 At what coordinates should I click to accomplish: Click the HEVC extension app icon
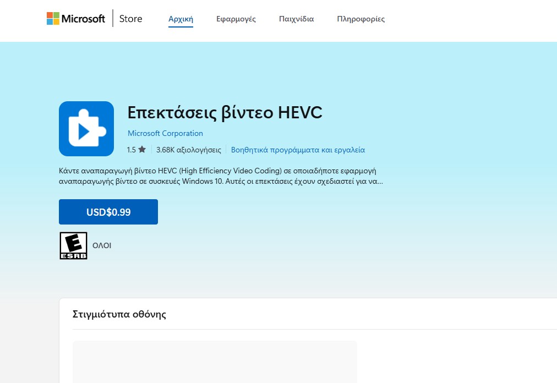click(x=86, y=129)
